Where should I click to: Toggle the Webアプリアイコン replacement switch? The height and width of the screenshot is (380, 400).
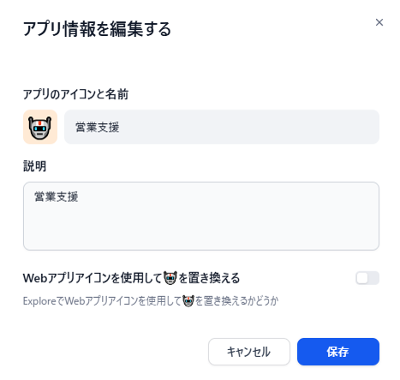(367, 278)
